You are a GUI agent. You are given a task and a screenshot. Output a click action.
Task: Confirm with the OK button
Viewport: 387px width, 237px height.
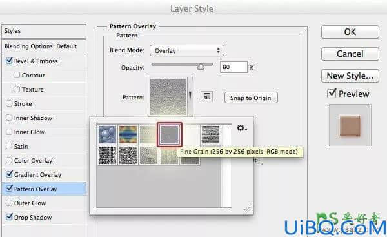click(x=350, y=32)
